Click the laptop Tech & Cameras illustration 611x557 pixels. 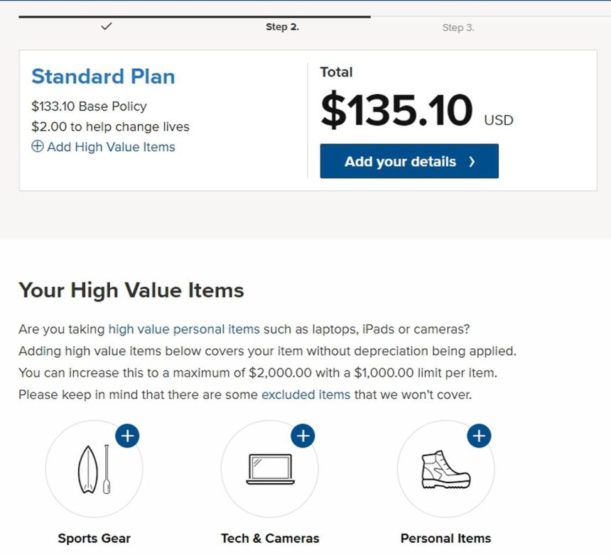[270, 469]
